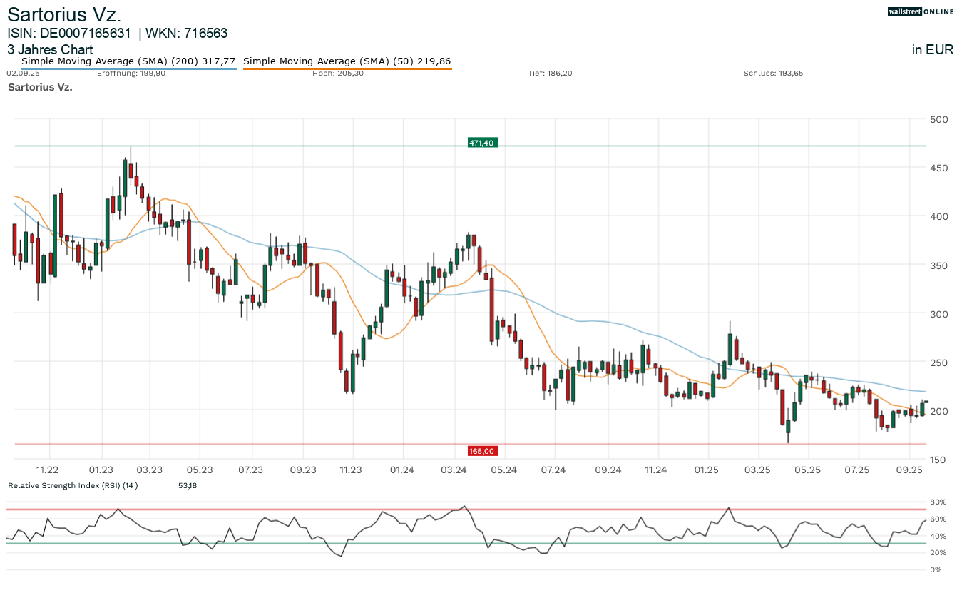Screen dimensions: 962x593
Task: Select the small Sartorius Vz. series label
Action: [40, 87]
